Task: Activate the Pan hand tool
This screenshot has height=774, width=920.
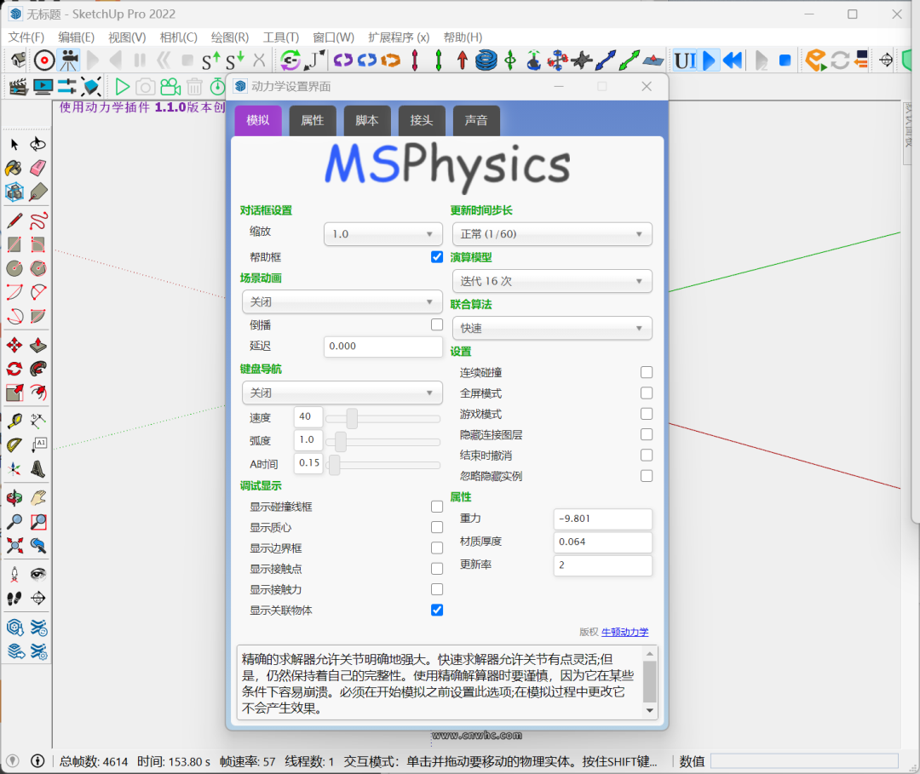Action: point(38,498)
